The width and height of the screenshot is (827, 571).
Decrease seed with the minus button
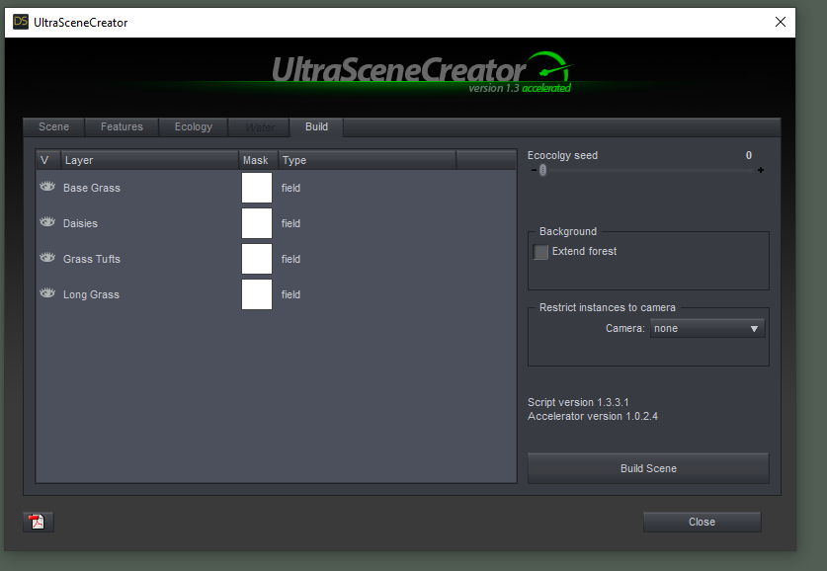pos(534,170)
